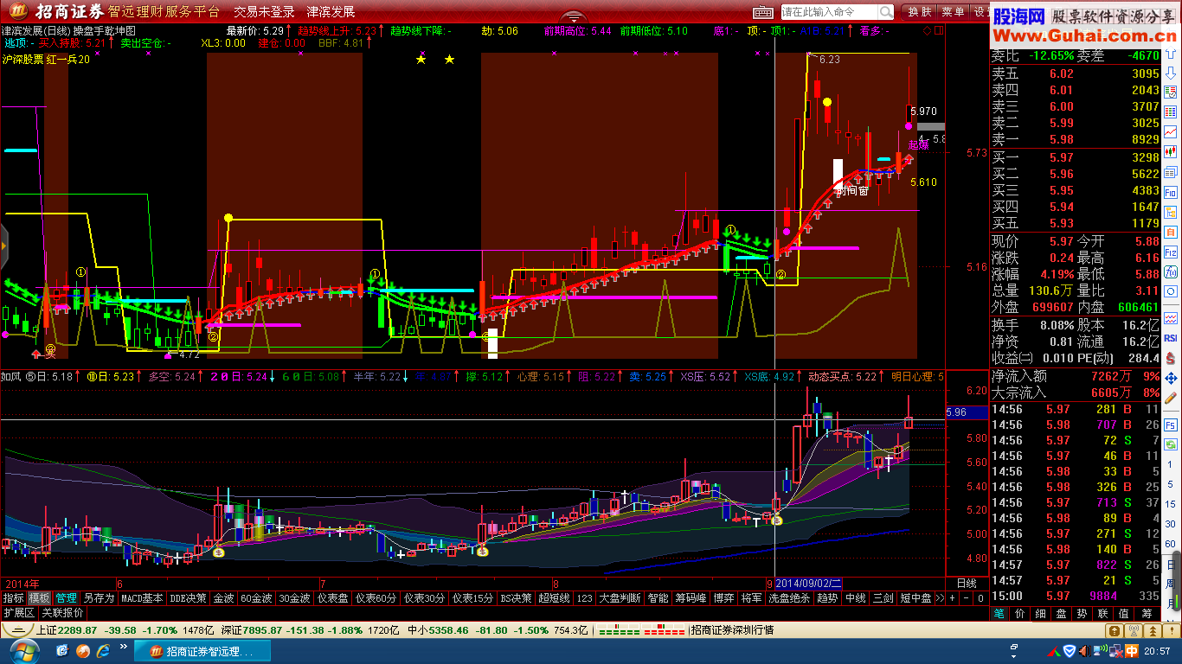Select the 周 weekly period button
The height and width of the screenshot is (664, 1182).
pos(1170,583)
